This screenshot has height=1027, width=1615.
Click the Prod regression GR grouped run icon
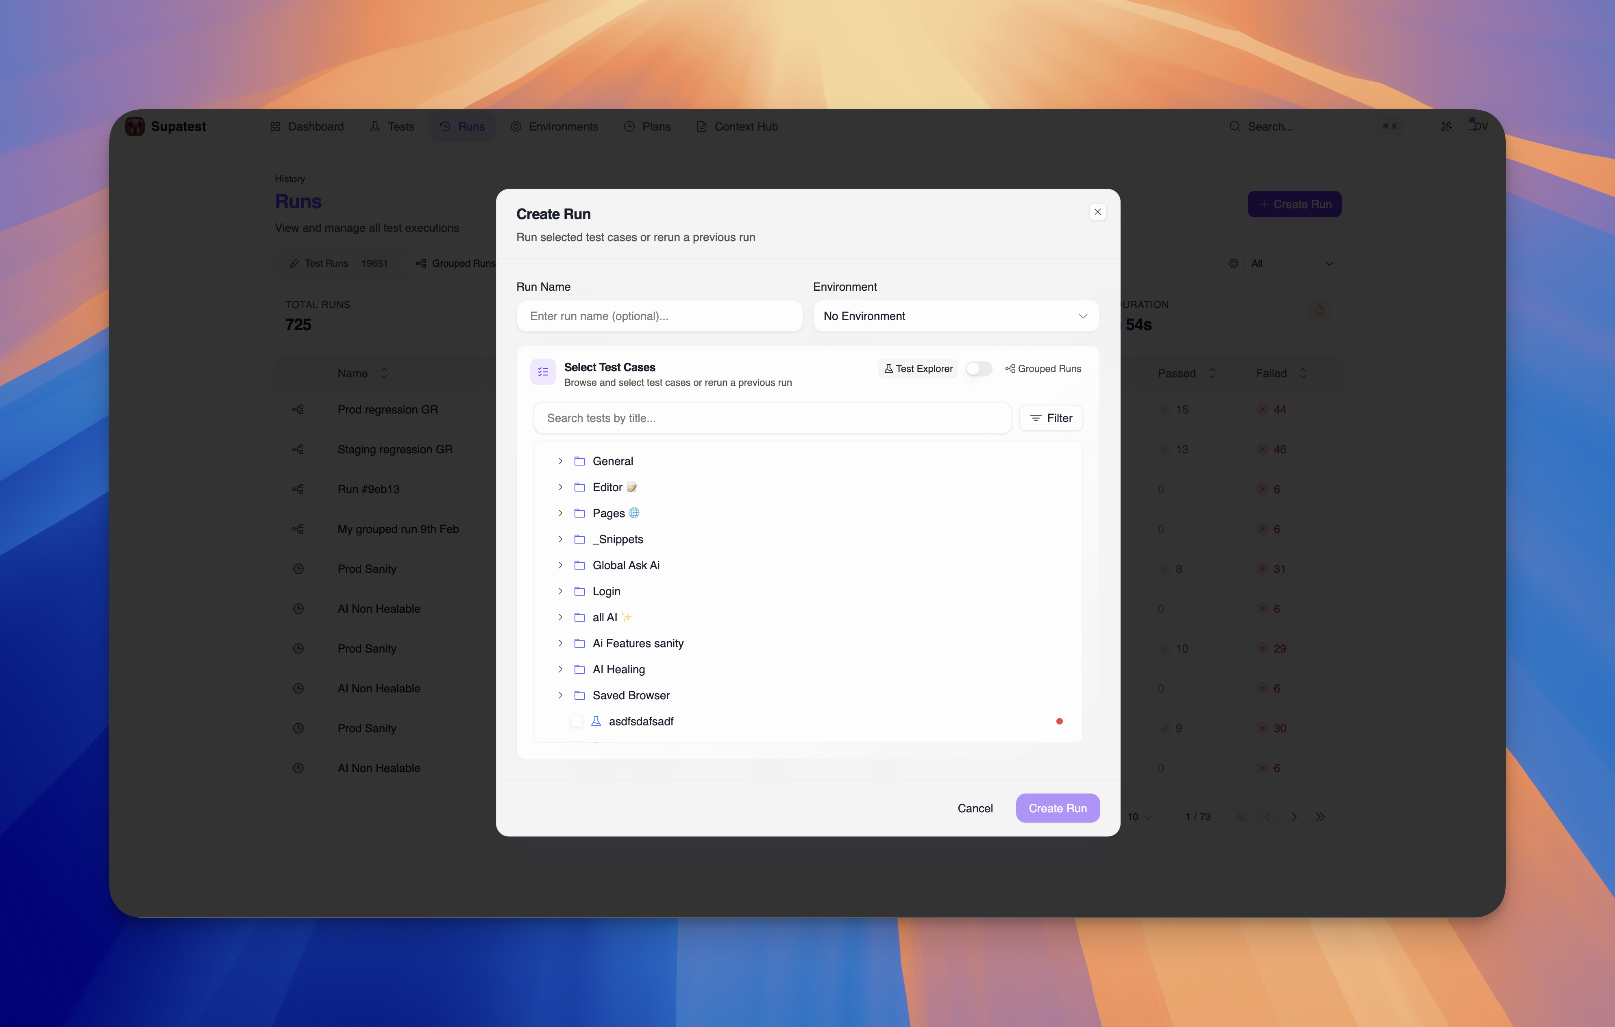point(298,409)
